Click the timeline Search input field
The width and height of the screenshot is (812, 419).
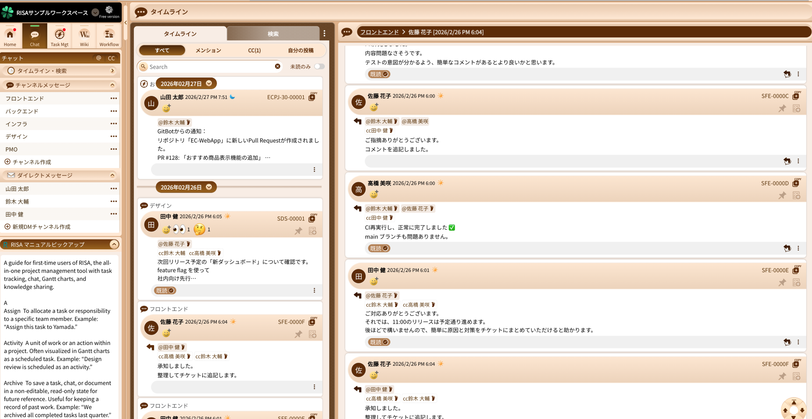tap(210, 67)
